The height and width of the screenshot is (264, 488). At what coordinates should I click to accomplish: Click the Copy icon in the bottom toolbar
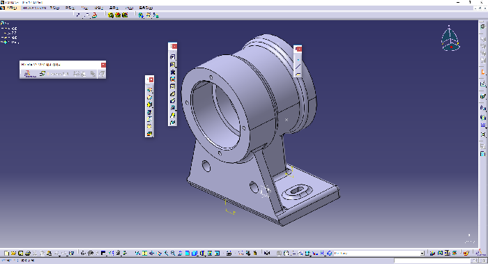42,254
